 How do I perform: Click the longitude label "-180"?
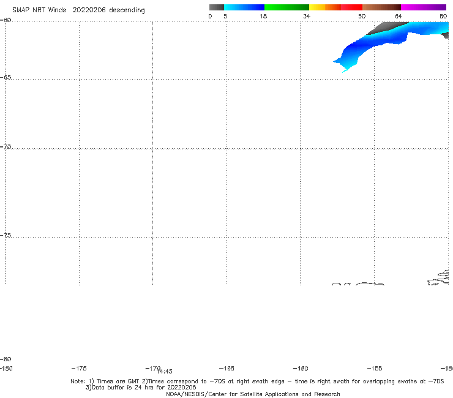6,368
